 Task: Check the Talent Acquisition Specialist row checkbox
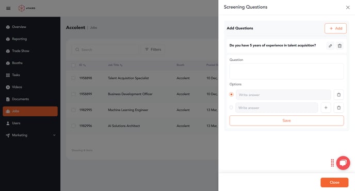[x=73, y=78]
